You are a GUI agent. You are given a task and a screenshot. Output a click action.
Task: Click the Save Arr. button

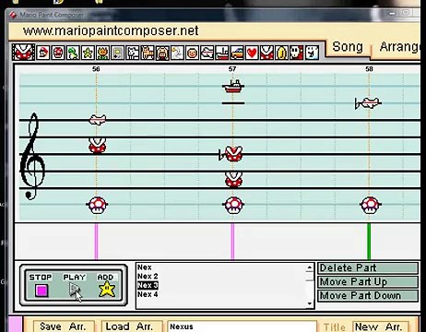pos(64,326)
